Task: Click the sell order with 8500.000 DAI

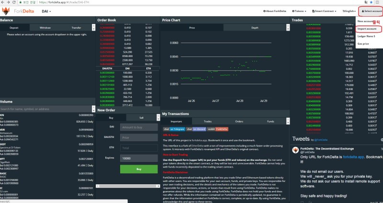Action: [127, 56]
